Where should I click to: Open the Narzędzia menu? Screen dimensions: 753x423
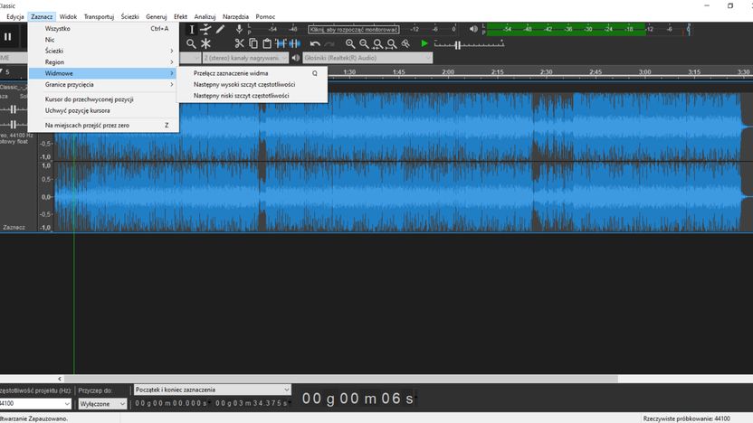pos(236,17)
